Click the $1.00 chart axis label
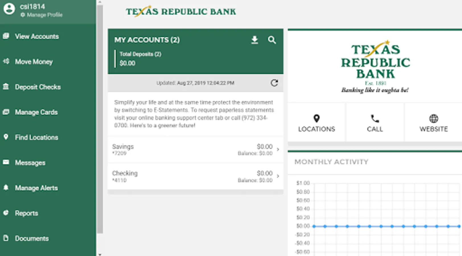462x256 pixels. (x=303, y=183)
